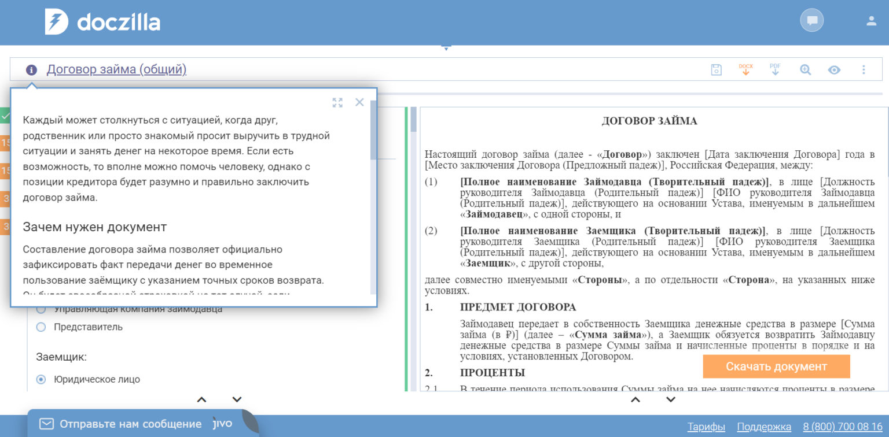Open the user account icon
This screenshot has height=437, width=889.
[x=871, y=19]
